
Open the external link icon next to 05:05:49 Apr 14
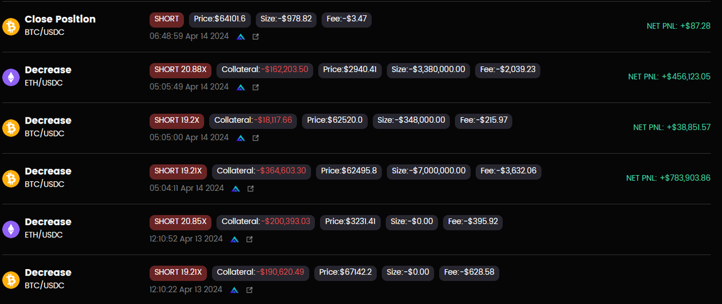click(256, 87)
